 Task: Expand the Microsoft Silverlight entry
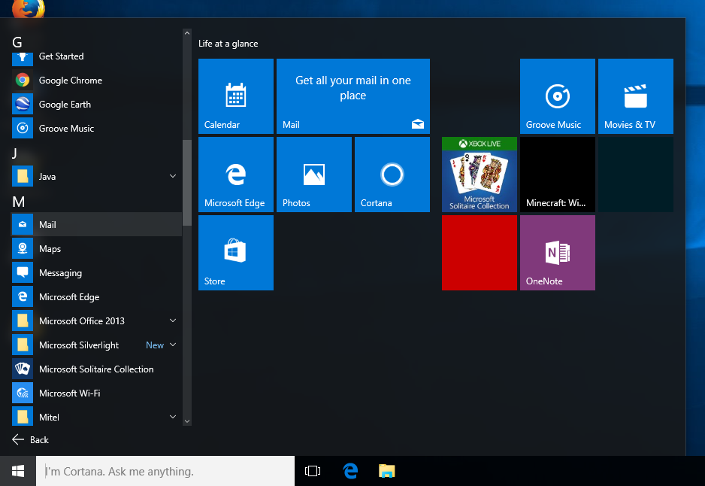click(x=173, y=345)
